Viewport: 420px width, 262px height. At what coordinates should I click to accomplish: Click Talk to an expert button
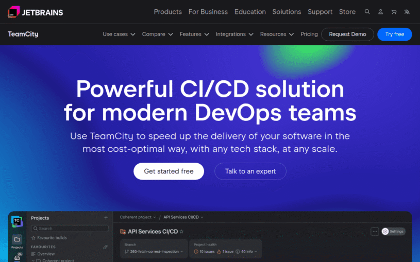click(x=250, y=171)
